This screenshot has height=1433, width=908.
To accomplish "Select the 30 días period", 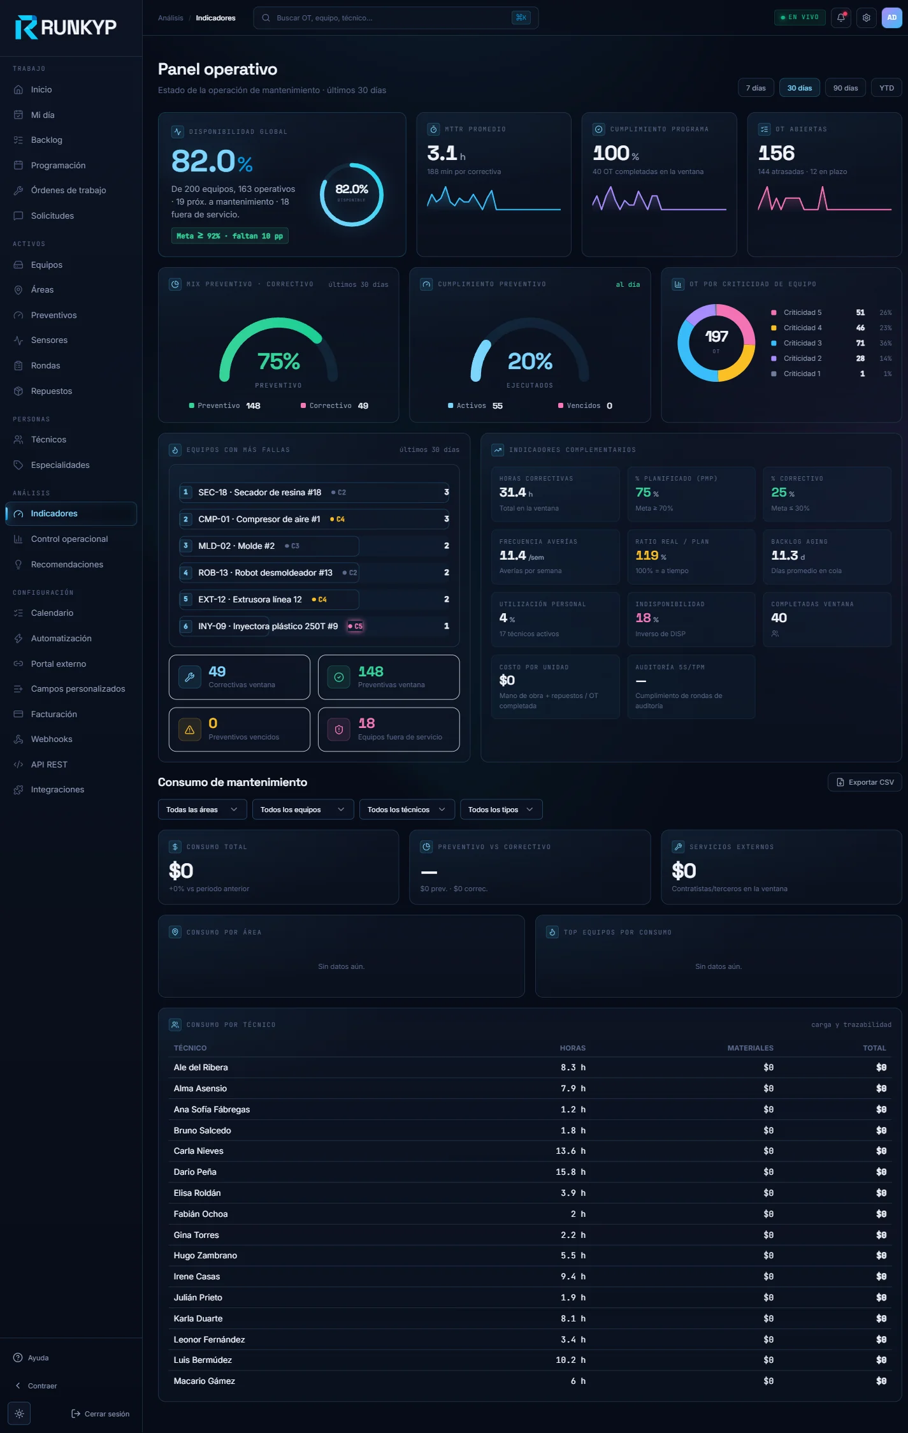I will click(799, 88).
